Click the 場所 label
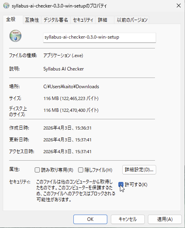This screenshot has width=185, height=228. pyautogui.click(x=15, y=87)
